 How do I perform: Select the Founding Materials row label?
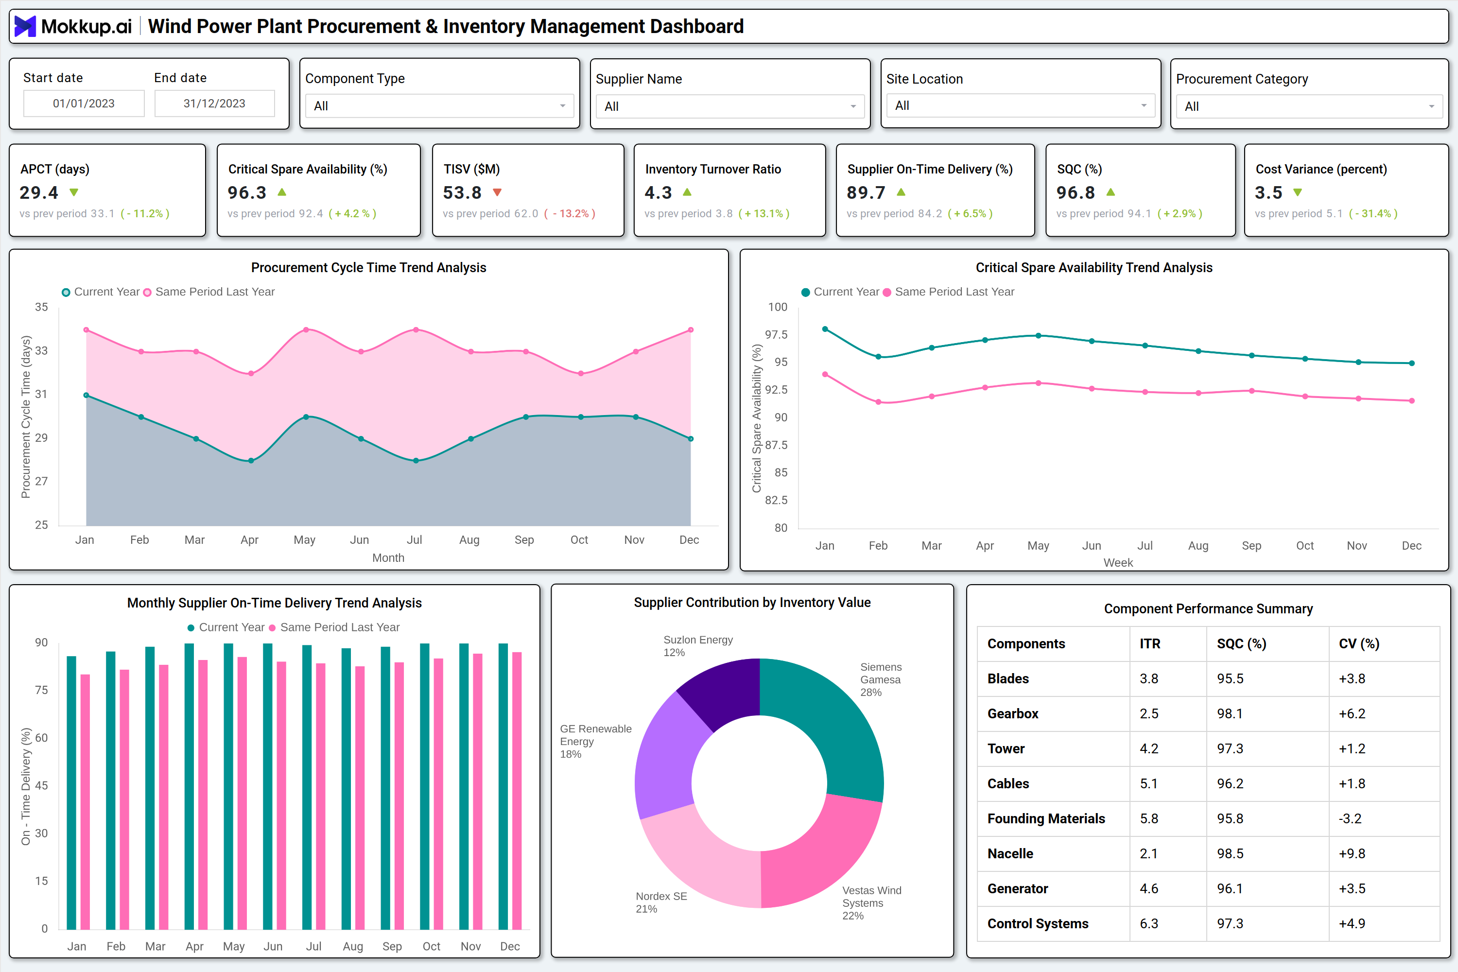pyautogui.click(x=1046, y=819)
